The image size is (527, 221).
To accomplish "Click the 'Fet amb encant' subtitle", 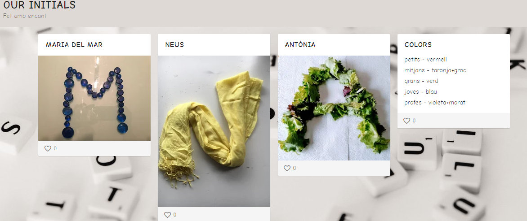I will [x=25, y=16].
